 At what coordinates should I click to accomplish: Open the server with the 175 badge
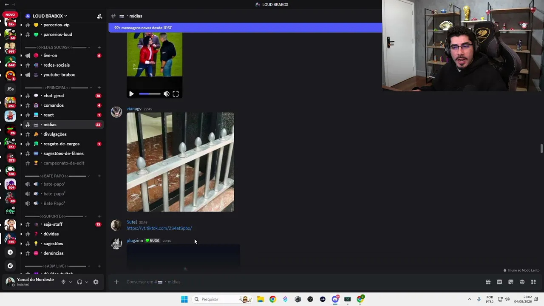tap(10, 238)
